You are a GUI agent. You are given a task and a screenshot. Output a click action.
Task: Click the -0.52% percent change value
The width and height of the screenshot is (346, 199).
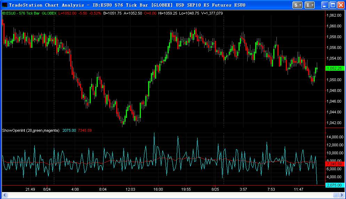tap(95, 13)
